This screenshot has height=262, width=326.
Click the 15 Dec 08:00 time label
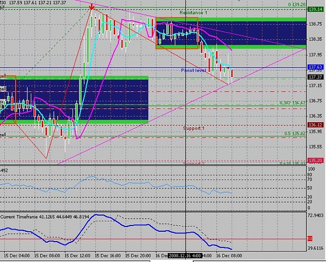47,256
